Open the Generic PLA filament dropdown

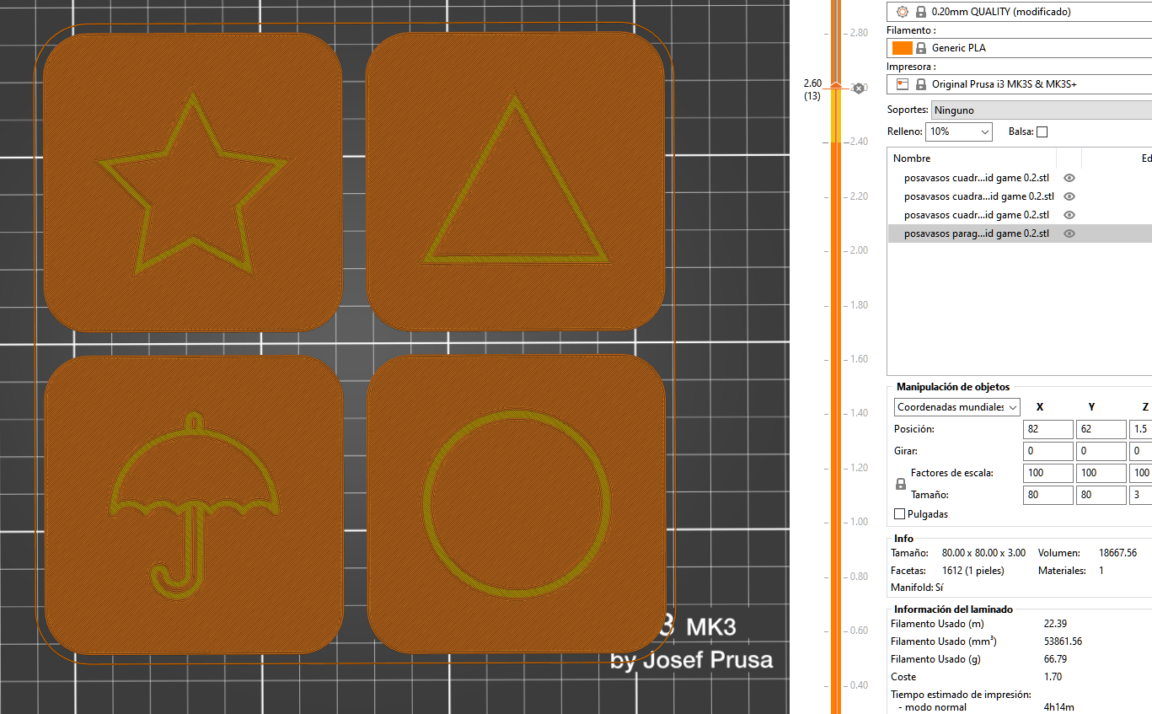1019,48
